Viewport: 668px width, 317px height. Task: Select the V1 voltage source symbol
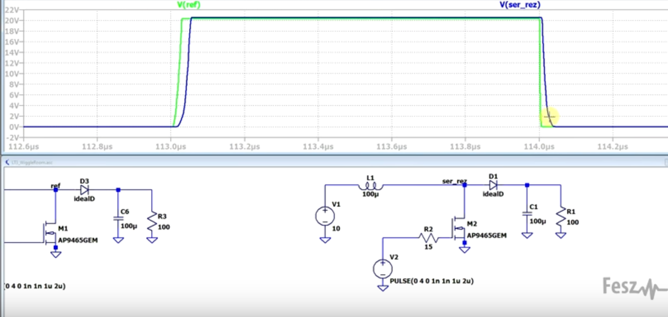[325, 216]
